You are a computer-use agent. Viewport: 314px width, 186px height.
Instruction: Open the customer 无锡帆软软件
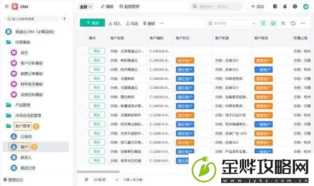pyautogui.click(x=125, y=115)
